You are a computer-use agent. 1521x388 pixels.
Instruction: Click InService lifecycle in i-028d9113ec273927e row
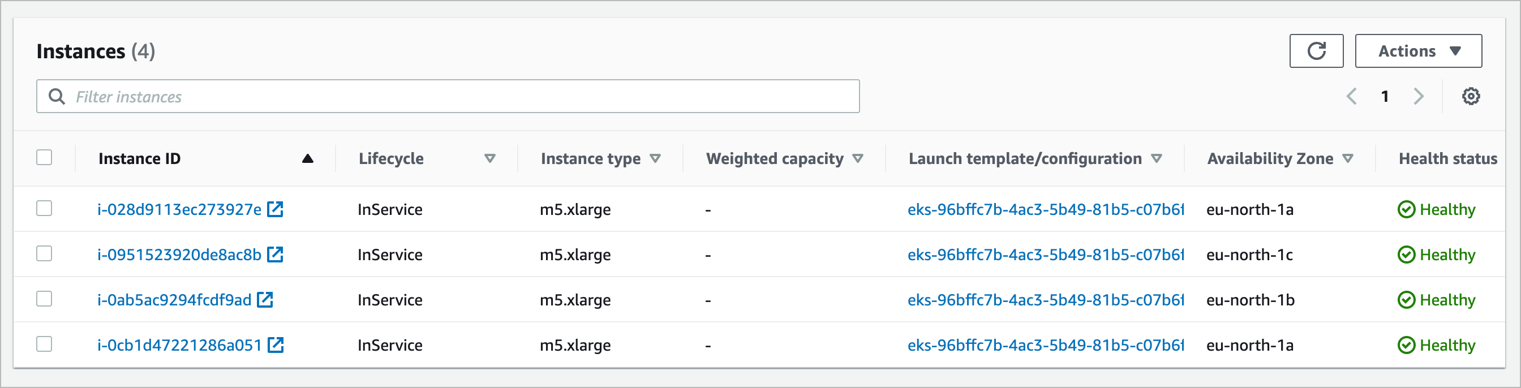coord(390,210)
